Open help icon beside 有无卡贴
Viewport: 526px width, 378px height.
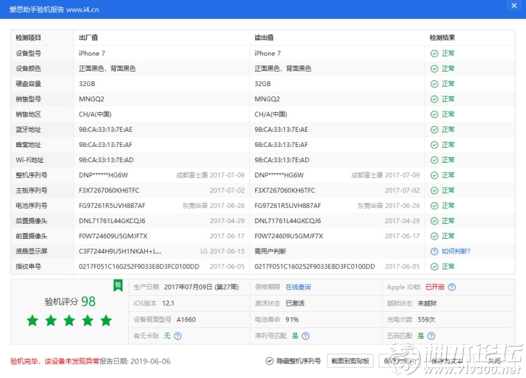pos(178,336)
